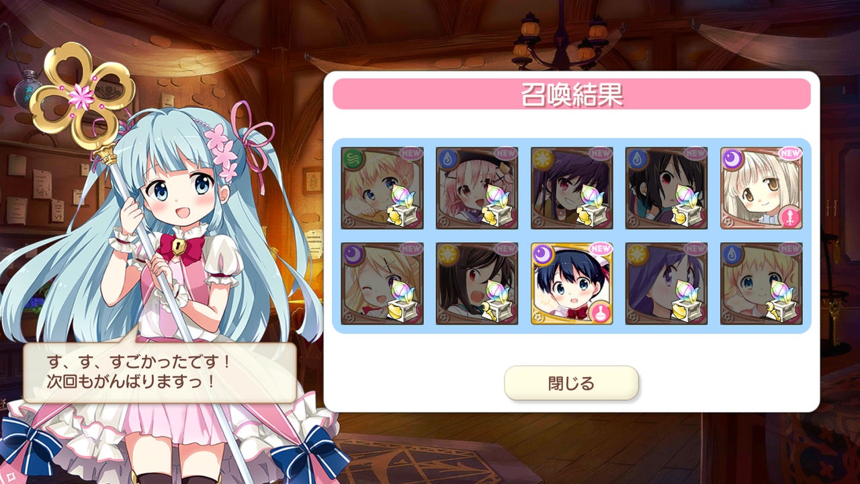The width and height of the screenshot is (860, 484).
Task: Click the すごかったです dialogue speech bubble
Action: coord(160,372)
